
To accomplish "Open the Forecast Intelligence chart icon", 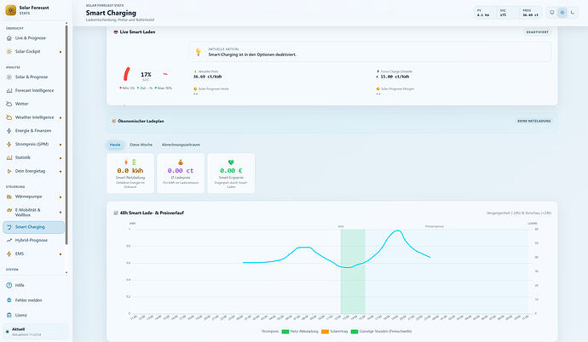I will pos(9,90).
